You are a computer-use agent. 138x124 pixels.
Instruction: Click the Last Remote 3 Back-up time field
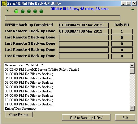tap(84, 44)
